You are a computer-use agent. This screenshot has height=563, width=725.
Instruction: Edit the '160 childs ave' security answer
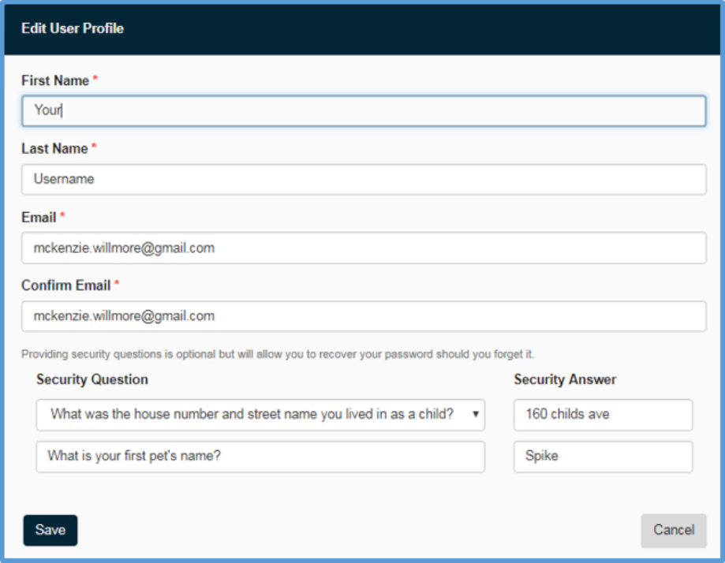point(603,415)
